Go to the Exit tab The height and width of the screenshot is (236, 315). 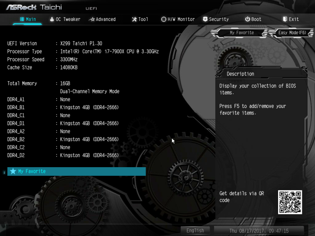click(291, 19)
